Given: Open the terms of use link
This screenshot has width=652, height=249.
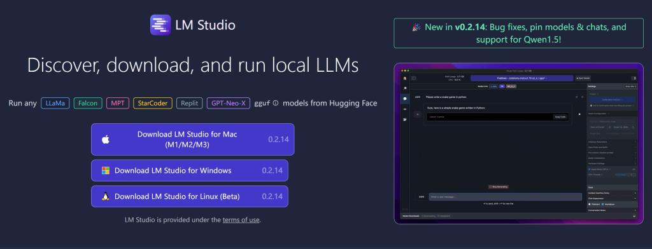Looking at the screenshot, I should coord(241,220).
